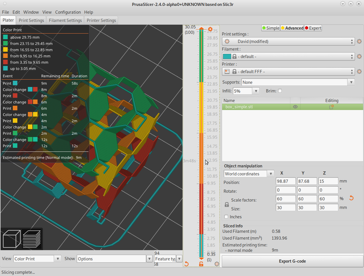Viewport: 364px width, 276px height.
Task: Click the revert arrow below the layer slider
Action: pos(187,264)
